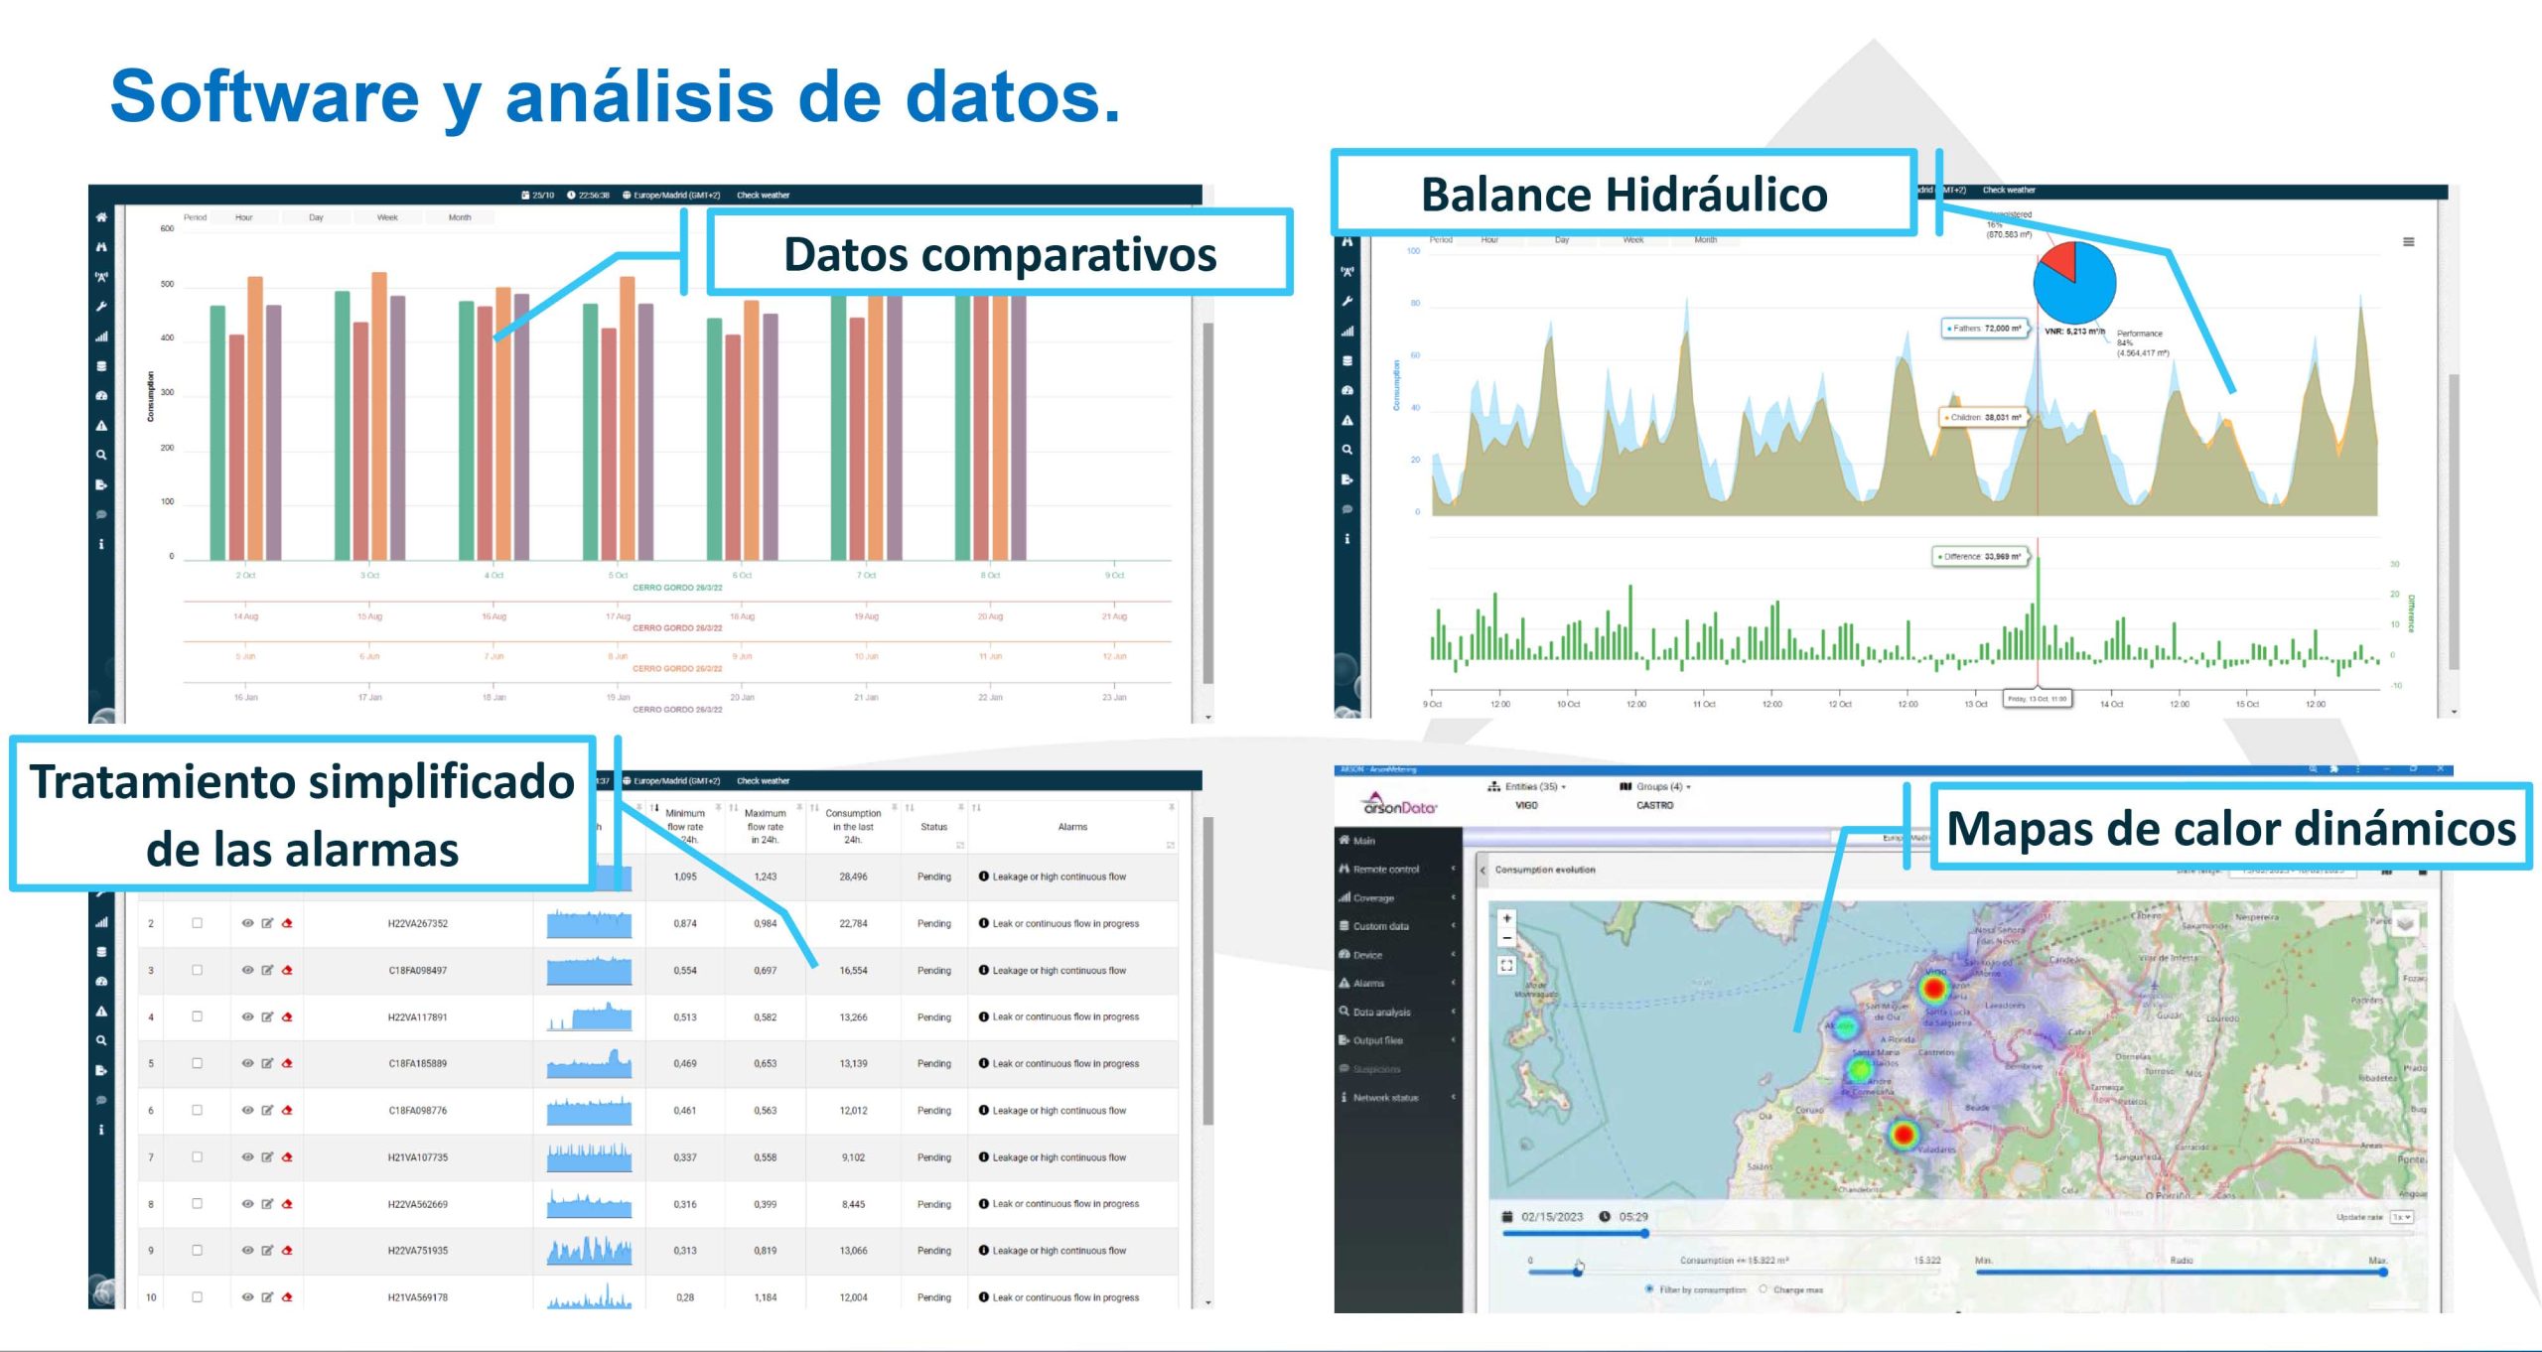This screenshot has height=1352, width=2542.
Task: Check the checkbox for row H22VA267352
Action: (197, 923)
